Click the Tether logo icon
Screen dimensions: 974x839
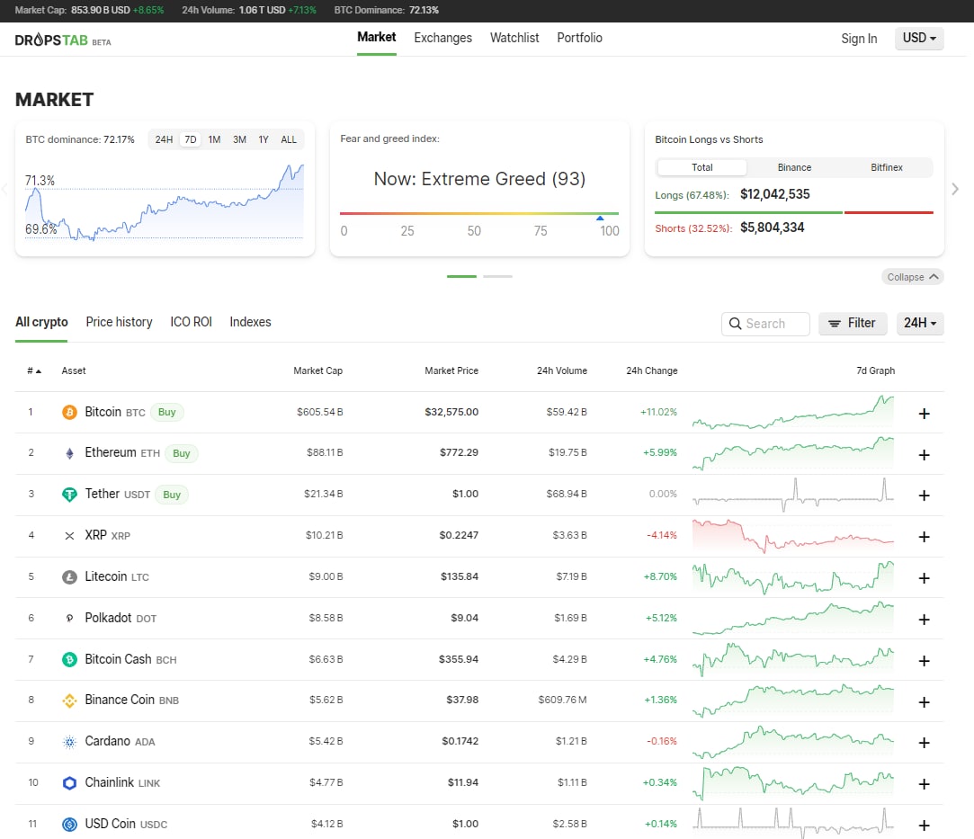pyautogui.click(x=69, y=495)
